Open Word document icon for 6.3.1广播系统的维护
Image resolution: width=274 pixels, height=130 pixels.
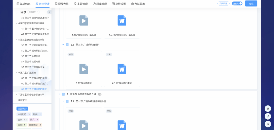(122, 69)
